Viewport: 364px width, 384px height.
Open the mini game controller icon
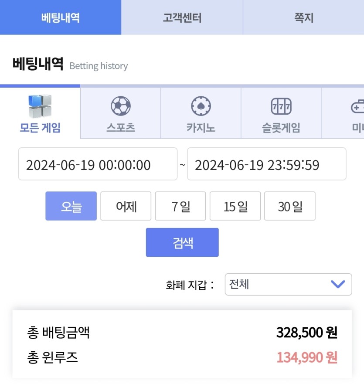[357, 106]
